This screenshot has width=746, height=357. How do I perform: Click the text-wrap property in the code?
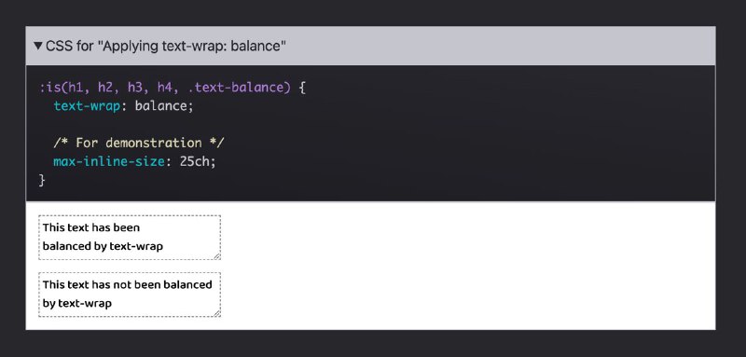pos(87,105)
